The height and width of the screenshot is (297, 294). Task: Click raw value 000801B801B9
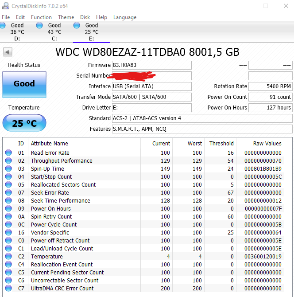(x=263, y=168)
